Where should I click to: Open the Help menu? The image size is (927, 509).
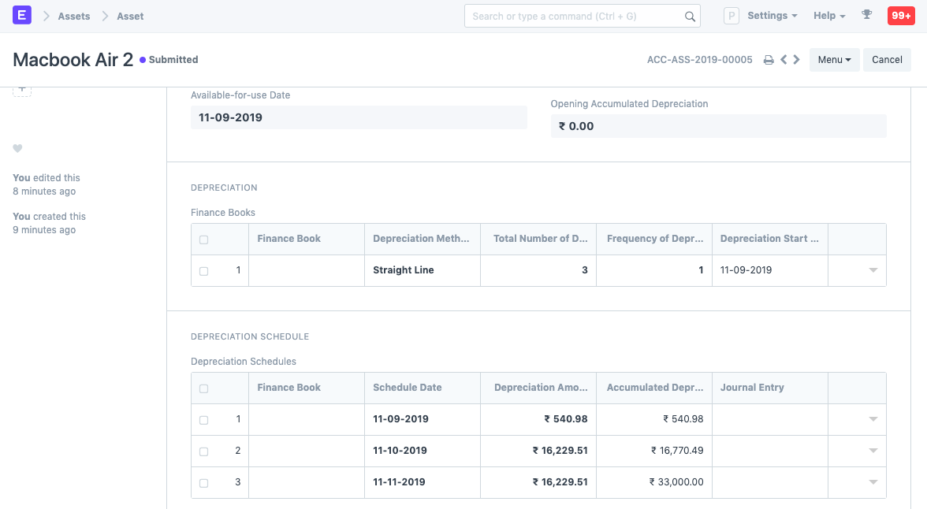click(x=829, y=16)
